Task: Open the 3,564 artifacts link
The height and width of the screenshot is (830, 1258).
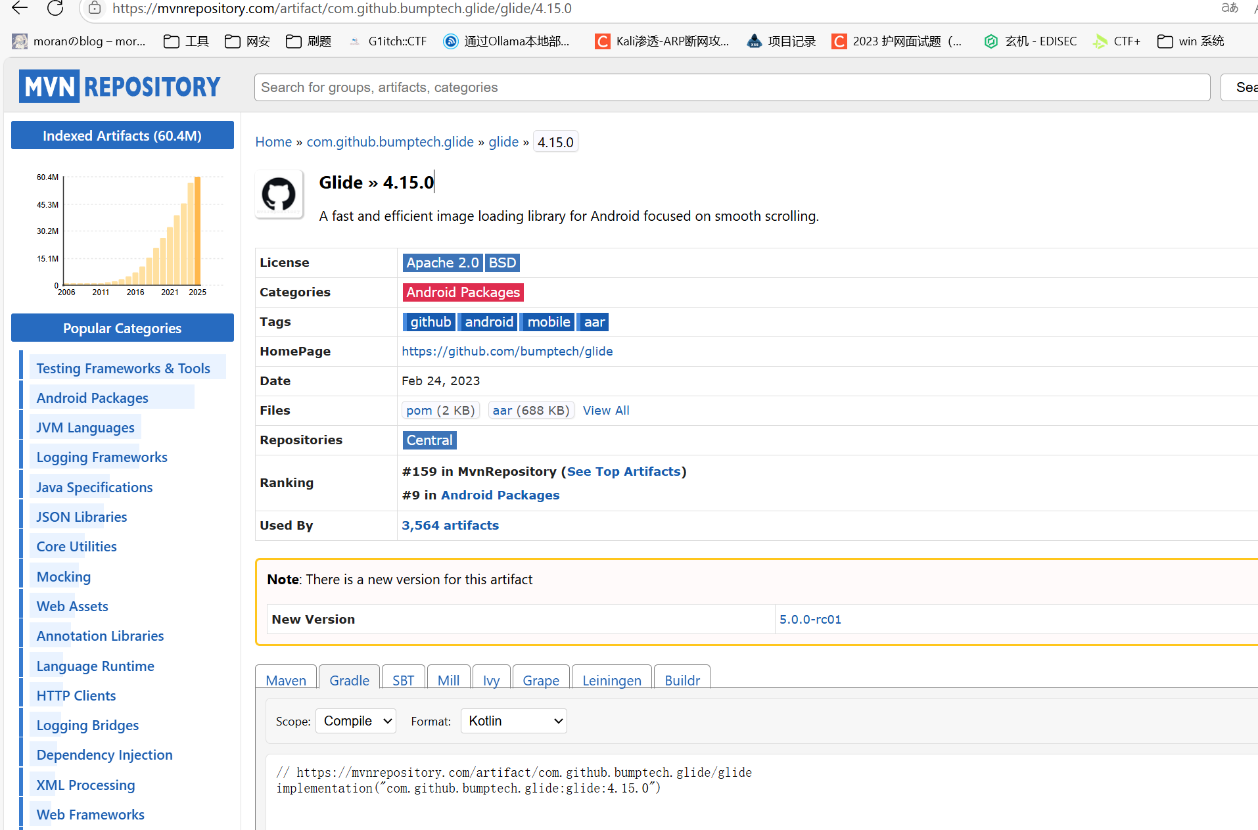Action: (450, 526)
